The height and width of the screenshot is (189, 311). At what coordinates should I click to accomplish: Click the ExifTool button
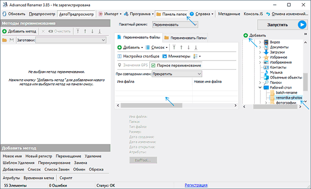pyautogui.click(x=143, y=160)
